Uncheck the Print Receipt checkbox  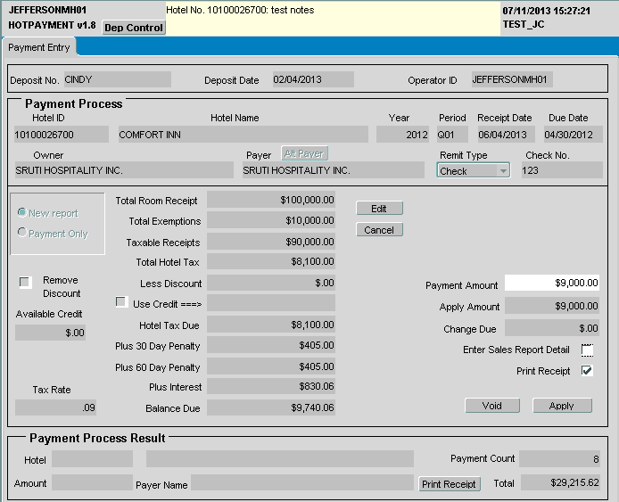click(x=587, y=371)
